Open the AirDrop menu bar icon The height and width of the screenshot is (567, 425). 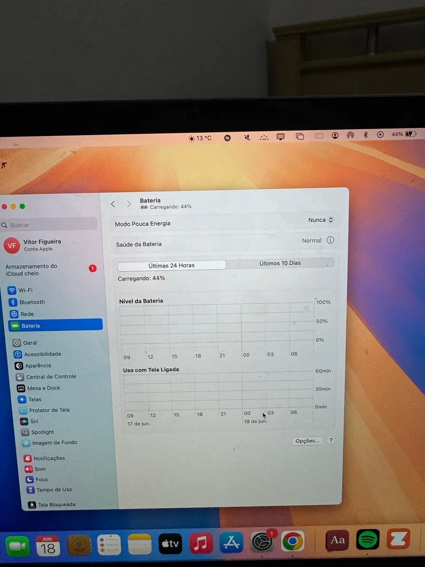[x=350, y=135]
